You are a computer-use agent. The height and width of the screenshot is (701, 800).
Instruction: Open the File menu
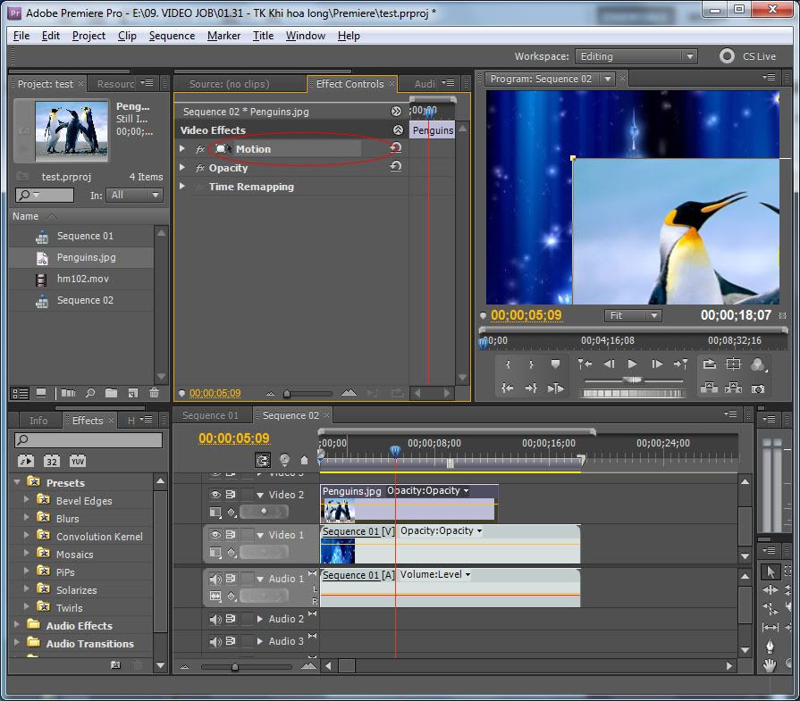coord(21,36)
